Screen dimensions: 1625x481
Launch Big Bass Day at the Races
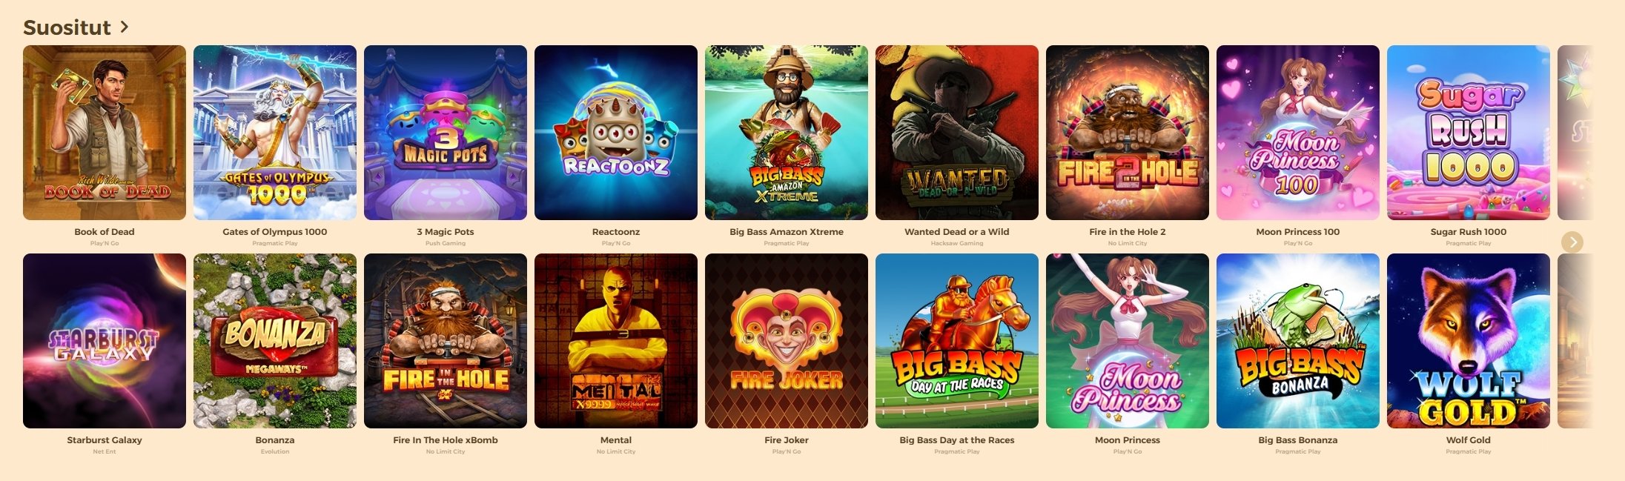point(957,341)
